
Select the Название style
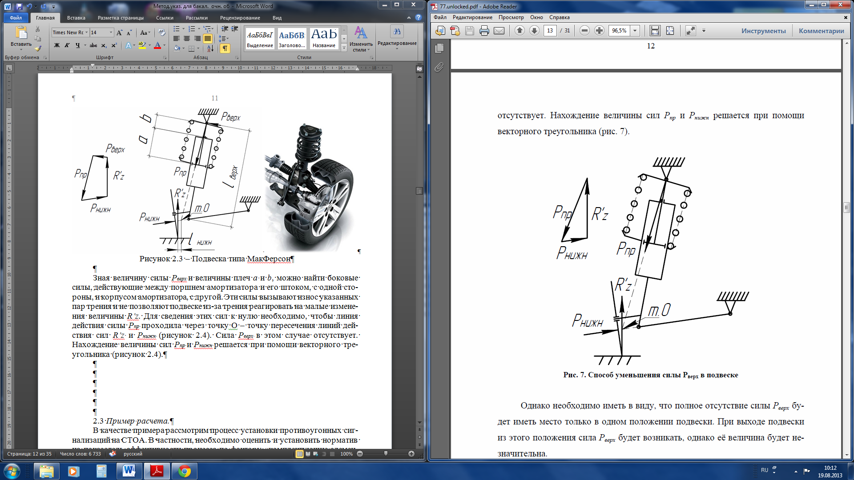[324, 39]
